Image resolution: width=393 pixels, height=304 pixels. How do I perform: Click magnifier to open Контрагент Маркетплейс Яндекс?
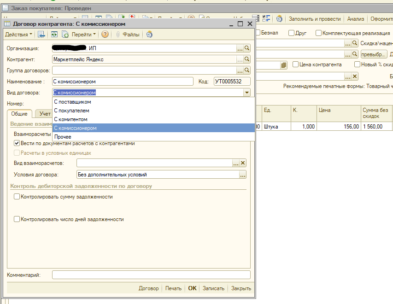[x=247, y=59]
